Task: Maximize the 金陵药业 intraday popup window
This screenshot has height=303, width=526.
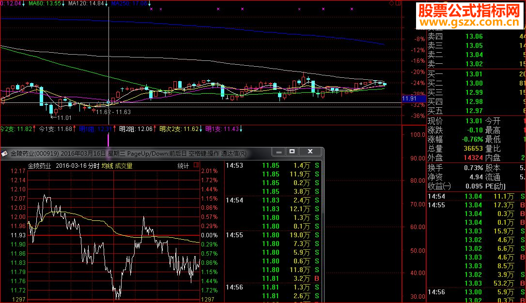Action: click(292, 151)
